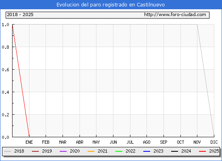Click the '2018' legend label
Viewport: 222px width, 161px height.
[x=19, y=151]
